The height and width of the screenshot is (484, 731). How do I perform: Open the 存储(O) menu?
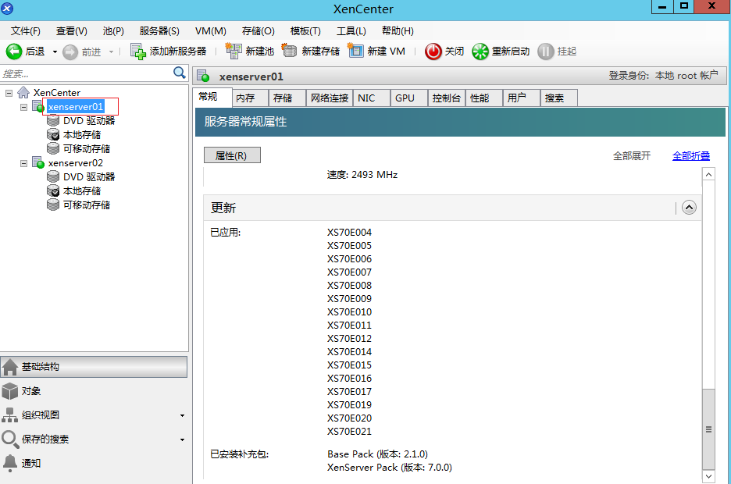259,31
